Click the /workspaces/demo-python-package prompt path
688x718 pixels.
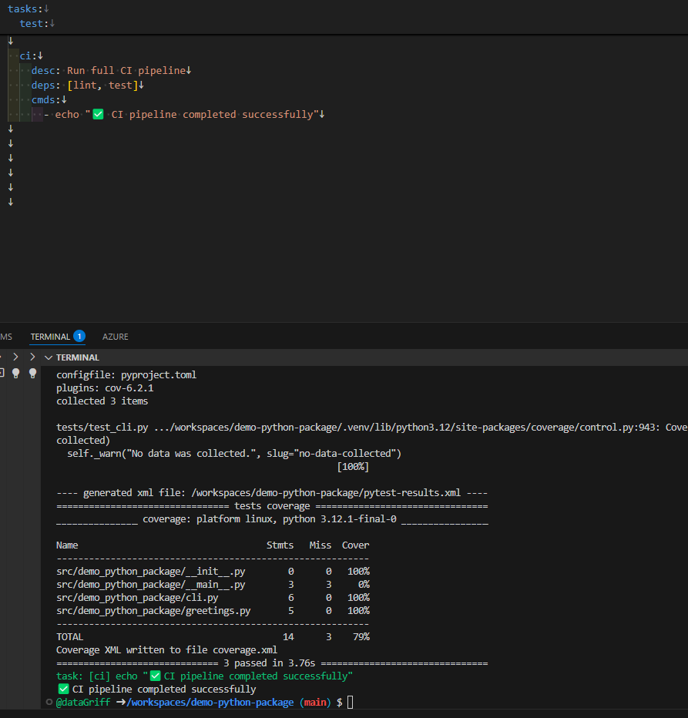pyautogui.click(x=210, y=702)
